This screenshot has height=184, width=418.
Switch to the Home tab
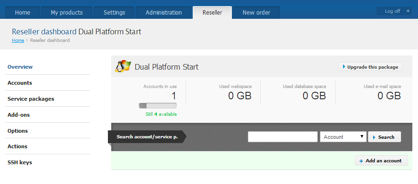tap(23, 13)
